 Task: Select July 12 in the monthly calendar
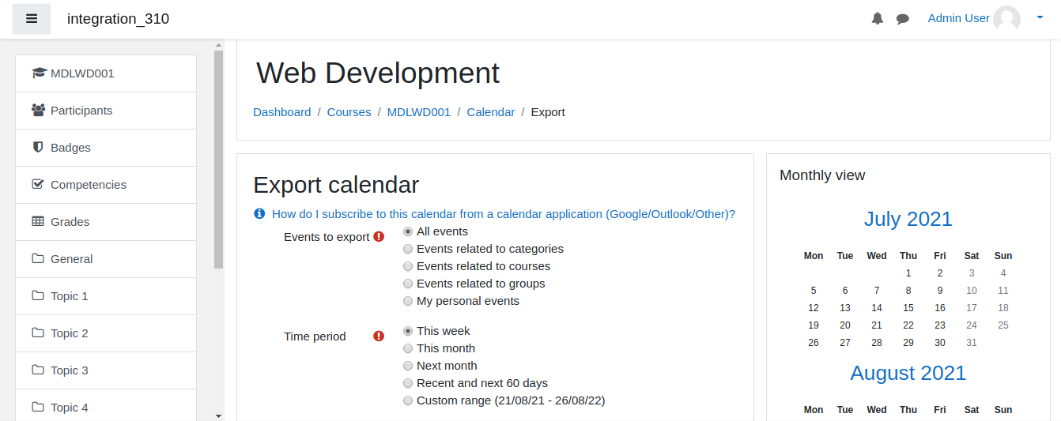pyautogui.click(x=814, y=308)
